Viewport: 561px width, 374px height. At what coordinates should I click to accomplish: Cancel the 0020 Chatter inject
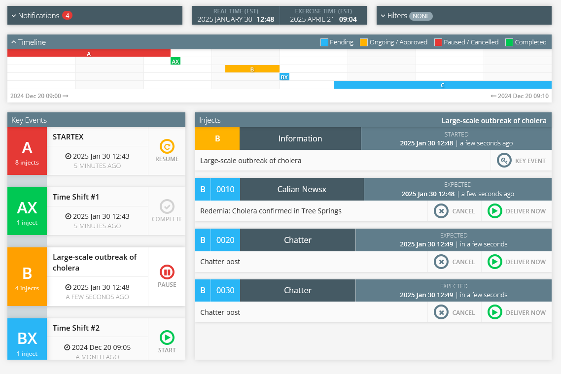(x=441, y=262)
